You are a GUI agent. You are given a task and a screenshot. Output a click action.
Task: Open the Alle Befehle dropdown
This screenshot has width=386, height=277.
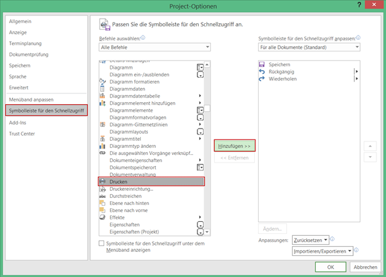[x=154, y=47]
